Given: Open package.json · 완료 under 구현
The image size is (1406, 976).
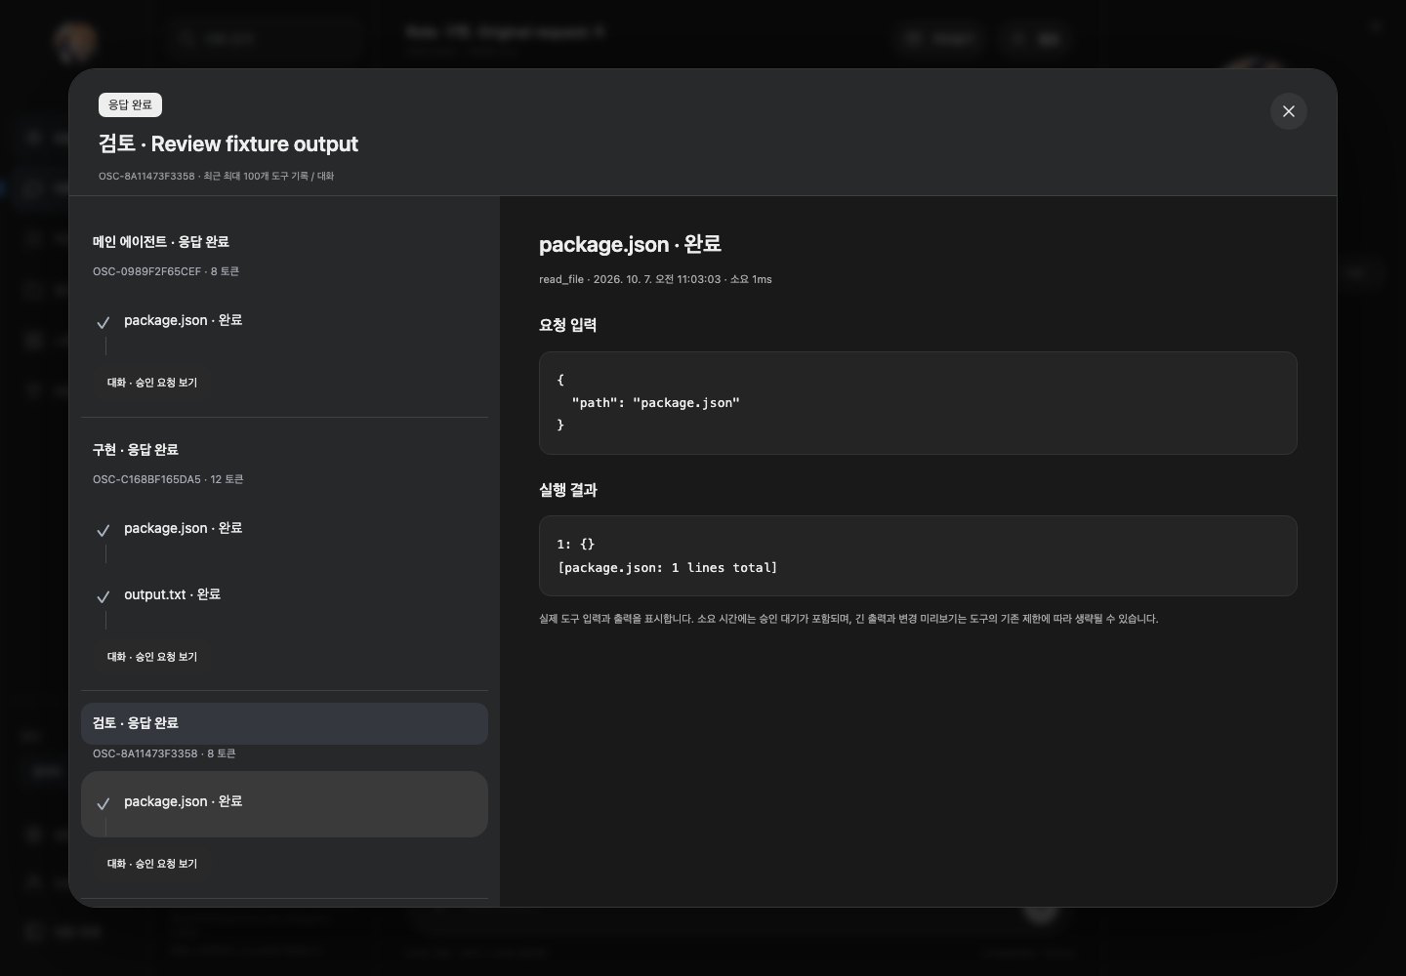Looking at the screenshot, I should coord(284,530).
